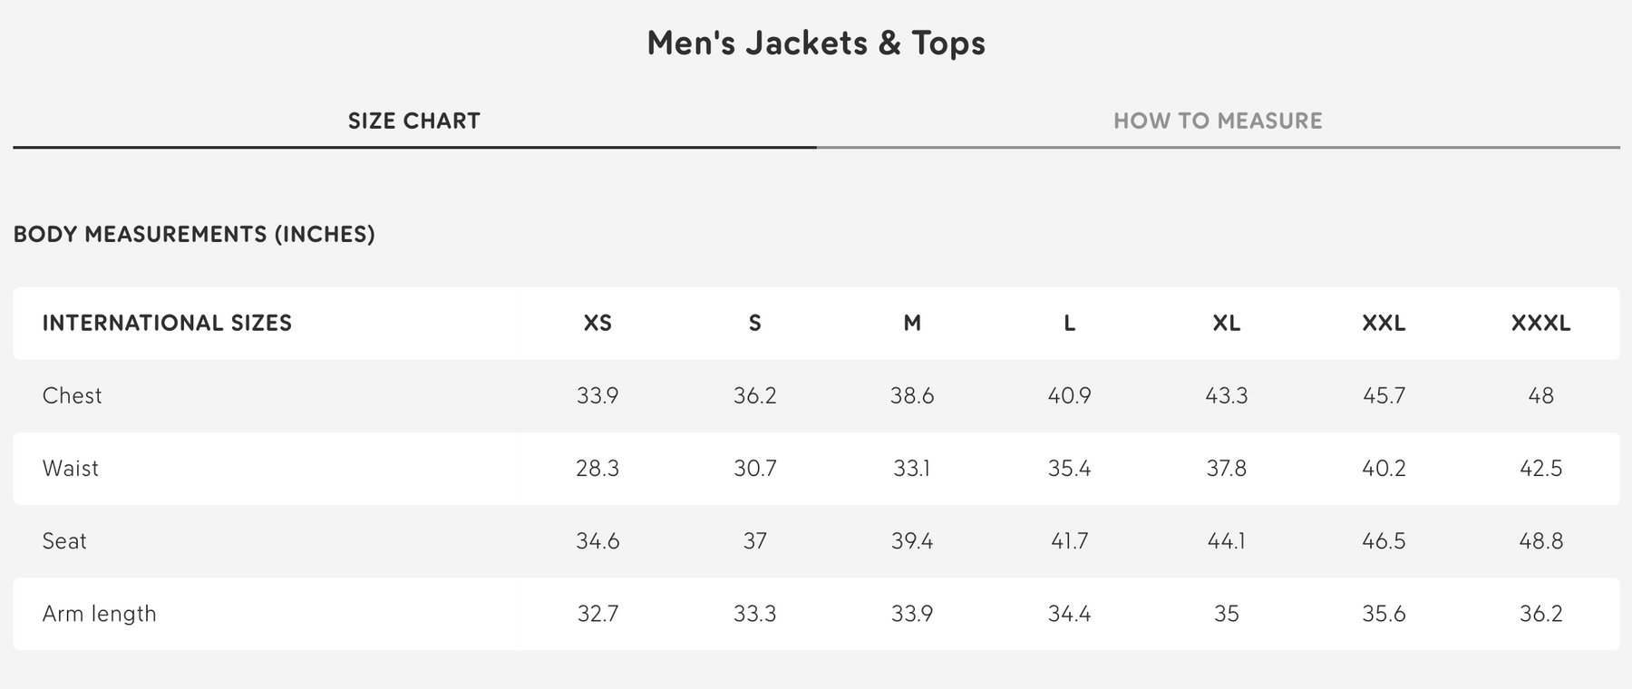This screenshot has height=689, width=1632.
Task: Click the Men's Jackets & Tops title
Action: (816, 43)
